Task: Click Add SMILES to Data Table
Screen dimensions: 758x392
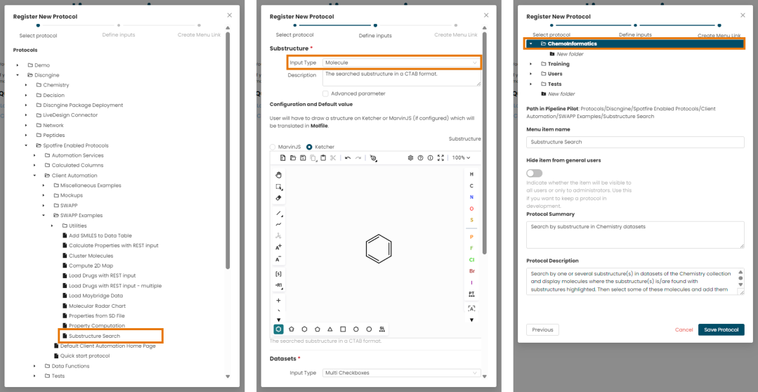Action: pyautogui.click(x=100, y=236)
